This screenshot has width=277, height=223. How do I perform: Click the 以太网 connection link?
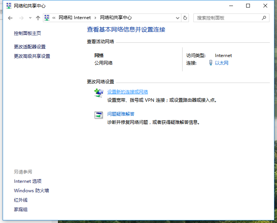click(x=221, y=63)
